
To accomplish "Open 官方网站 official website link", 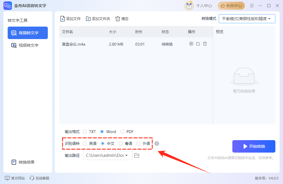I will pyautogui.click(x=15, y=178).
